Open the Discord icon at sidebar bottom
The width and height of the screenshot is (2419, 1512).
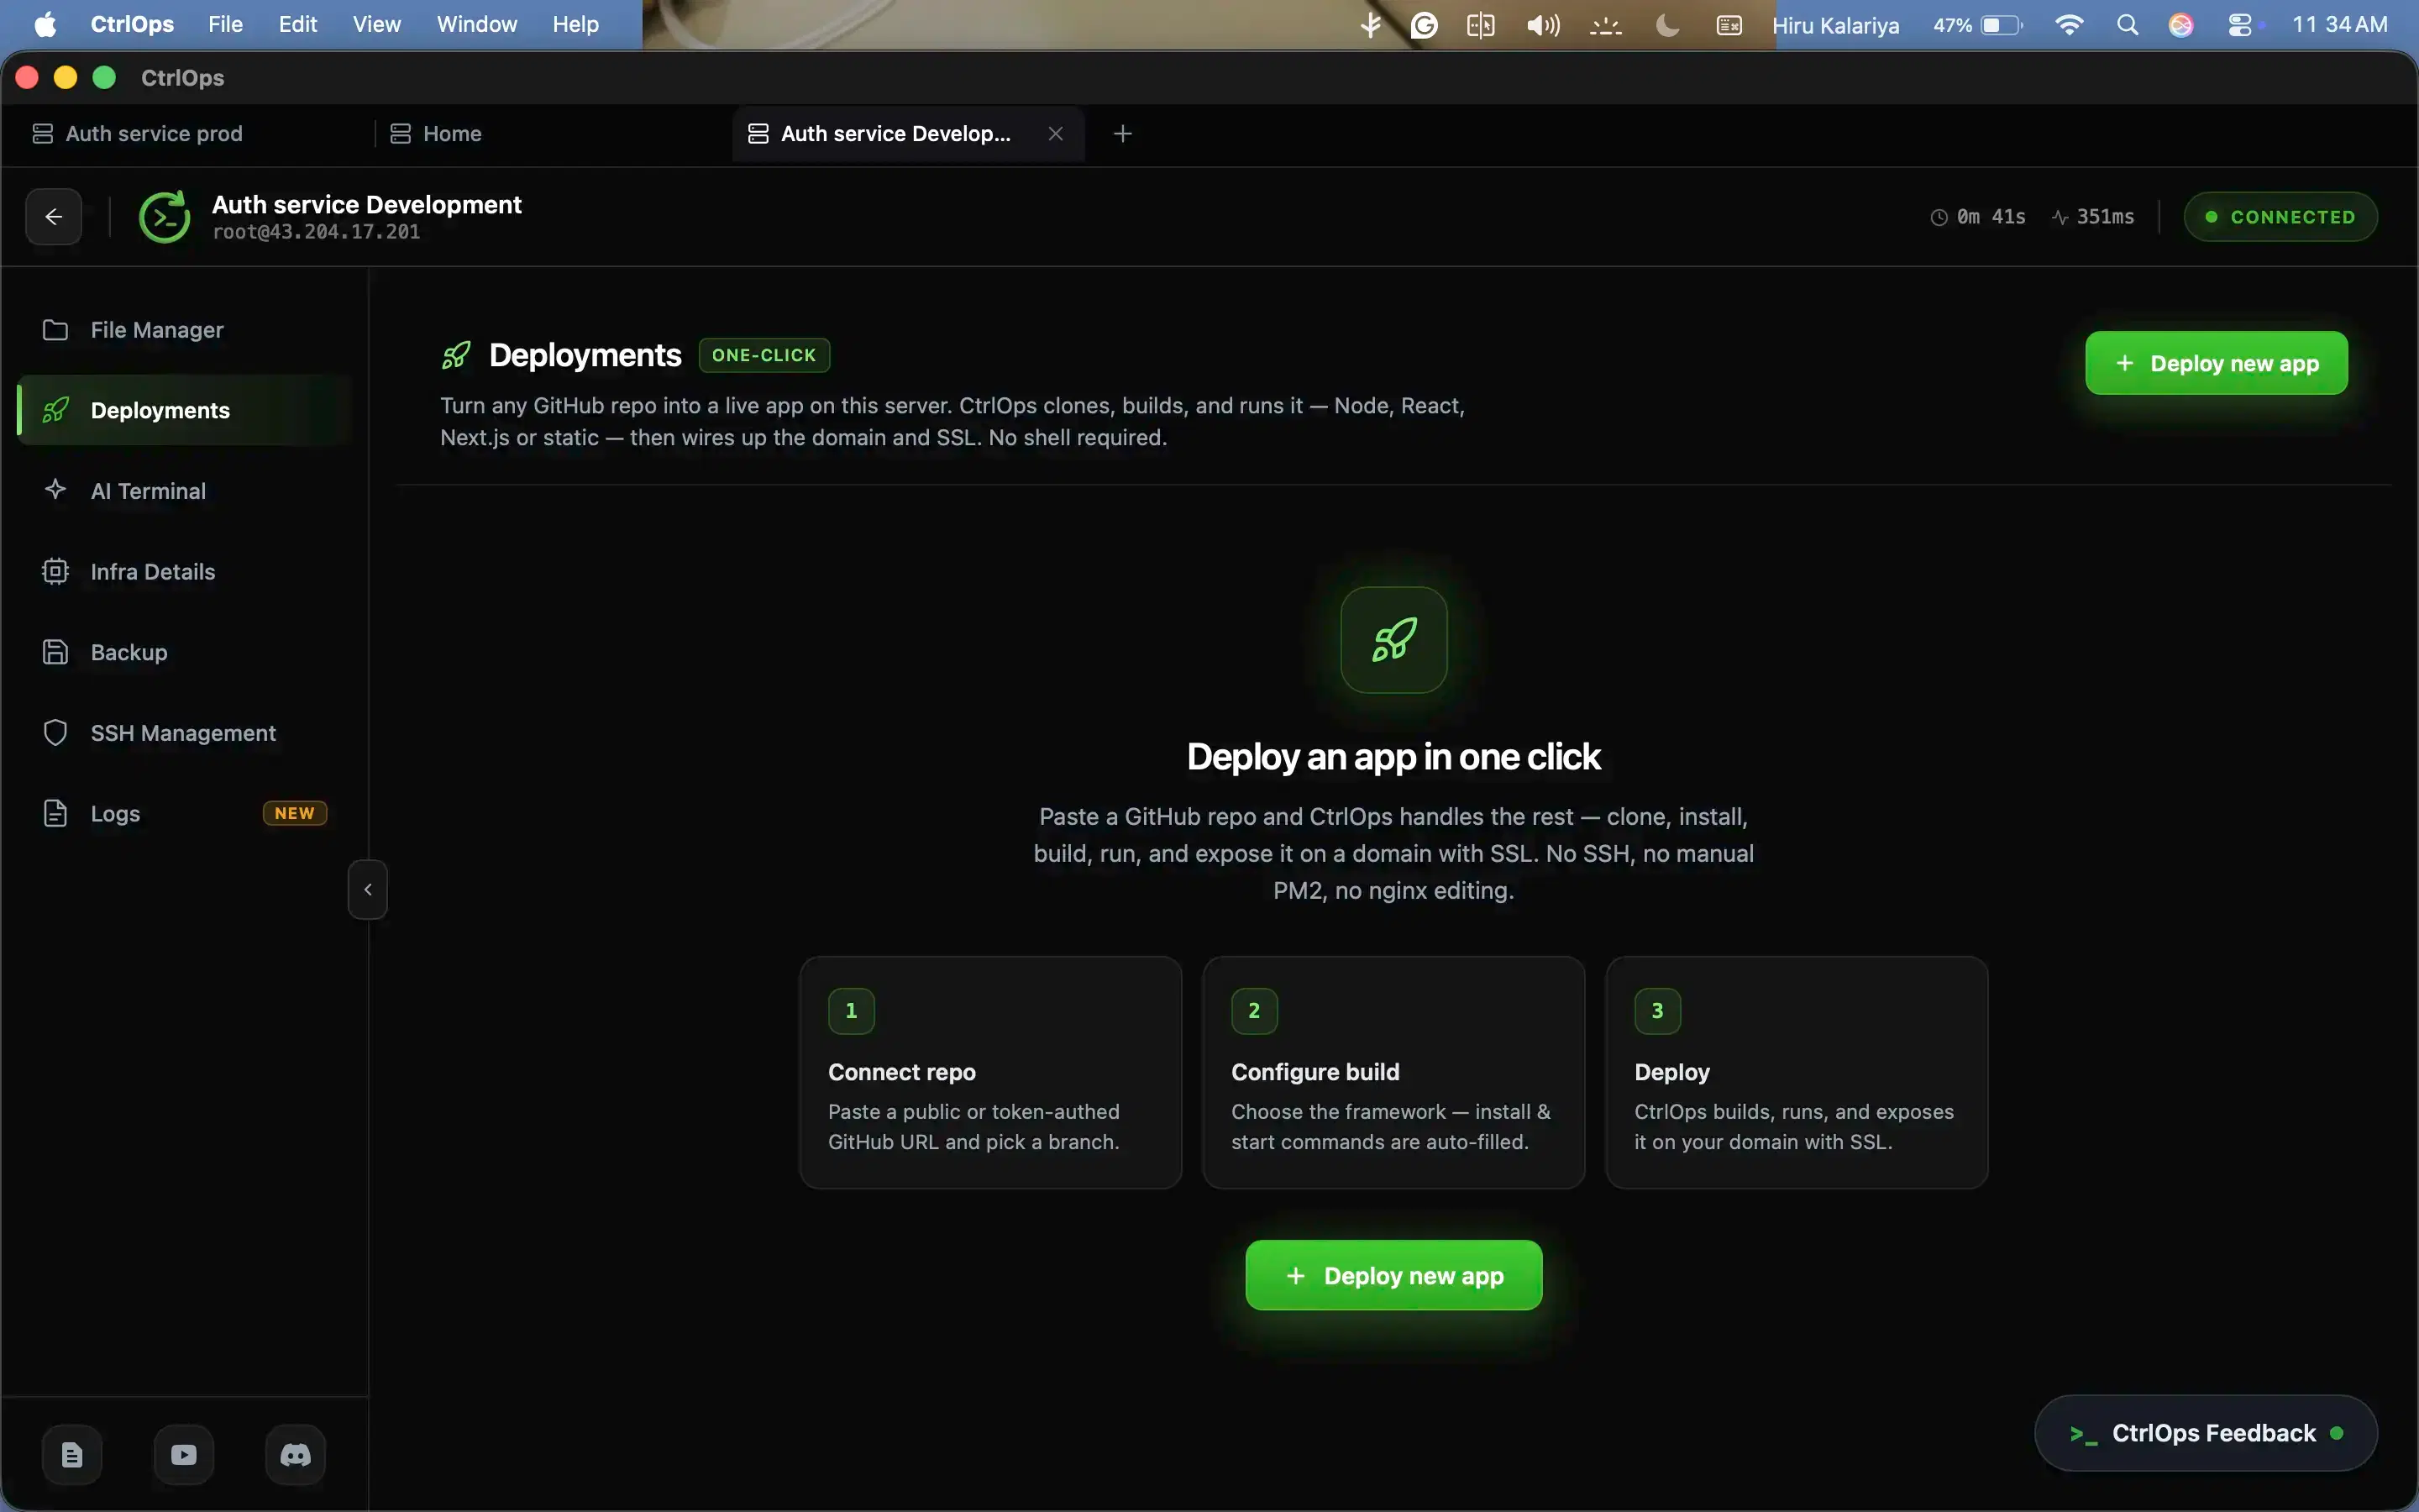[x=296, y=1455]
